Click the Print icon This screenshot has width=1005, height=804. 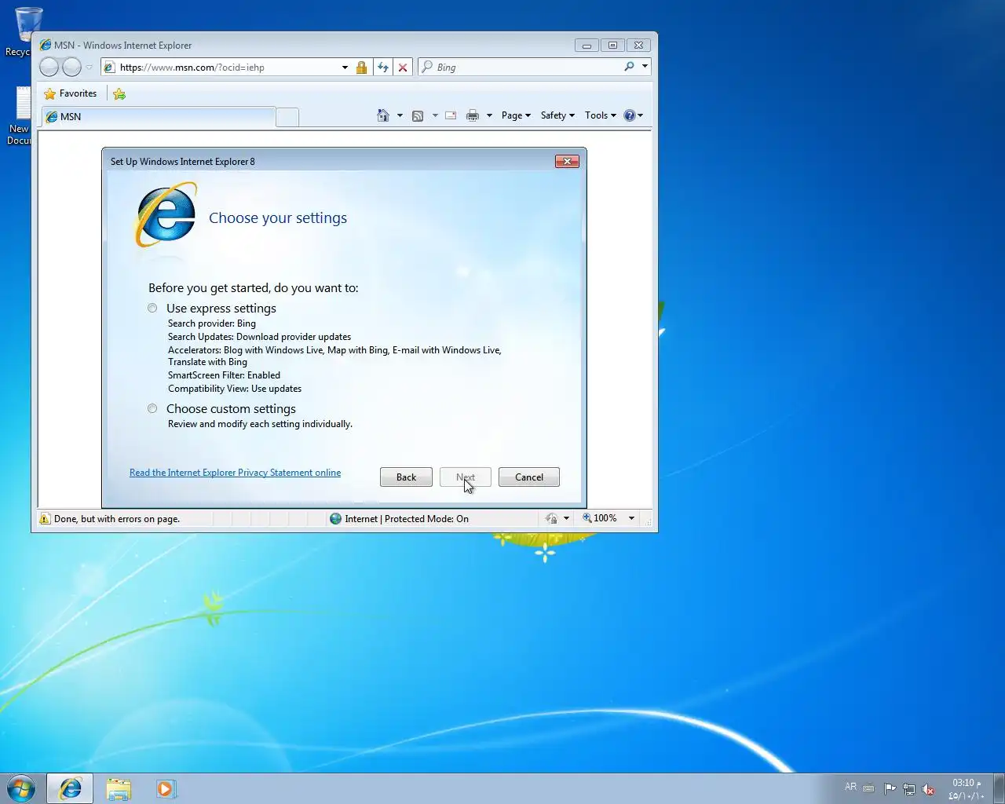pos(472,115)
